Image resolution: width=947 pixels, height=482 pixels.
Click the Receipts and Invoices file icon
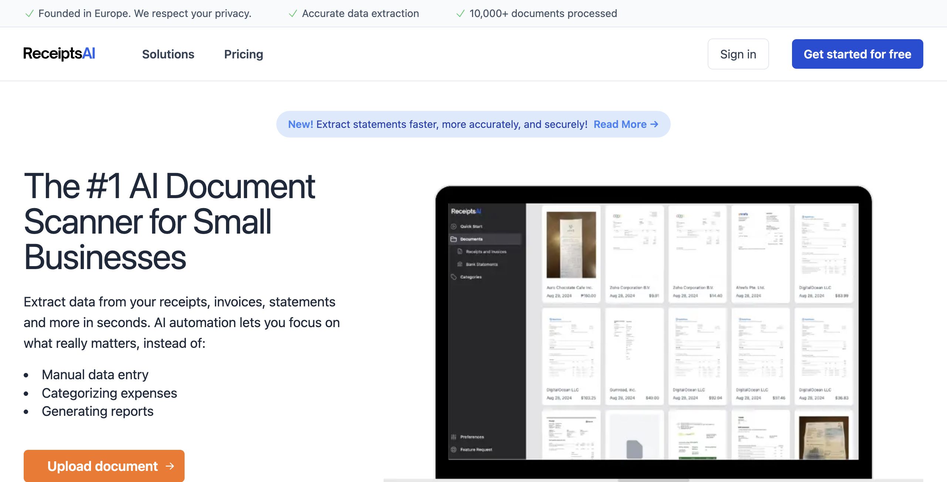(x=460, y=251)
